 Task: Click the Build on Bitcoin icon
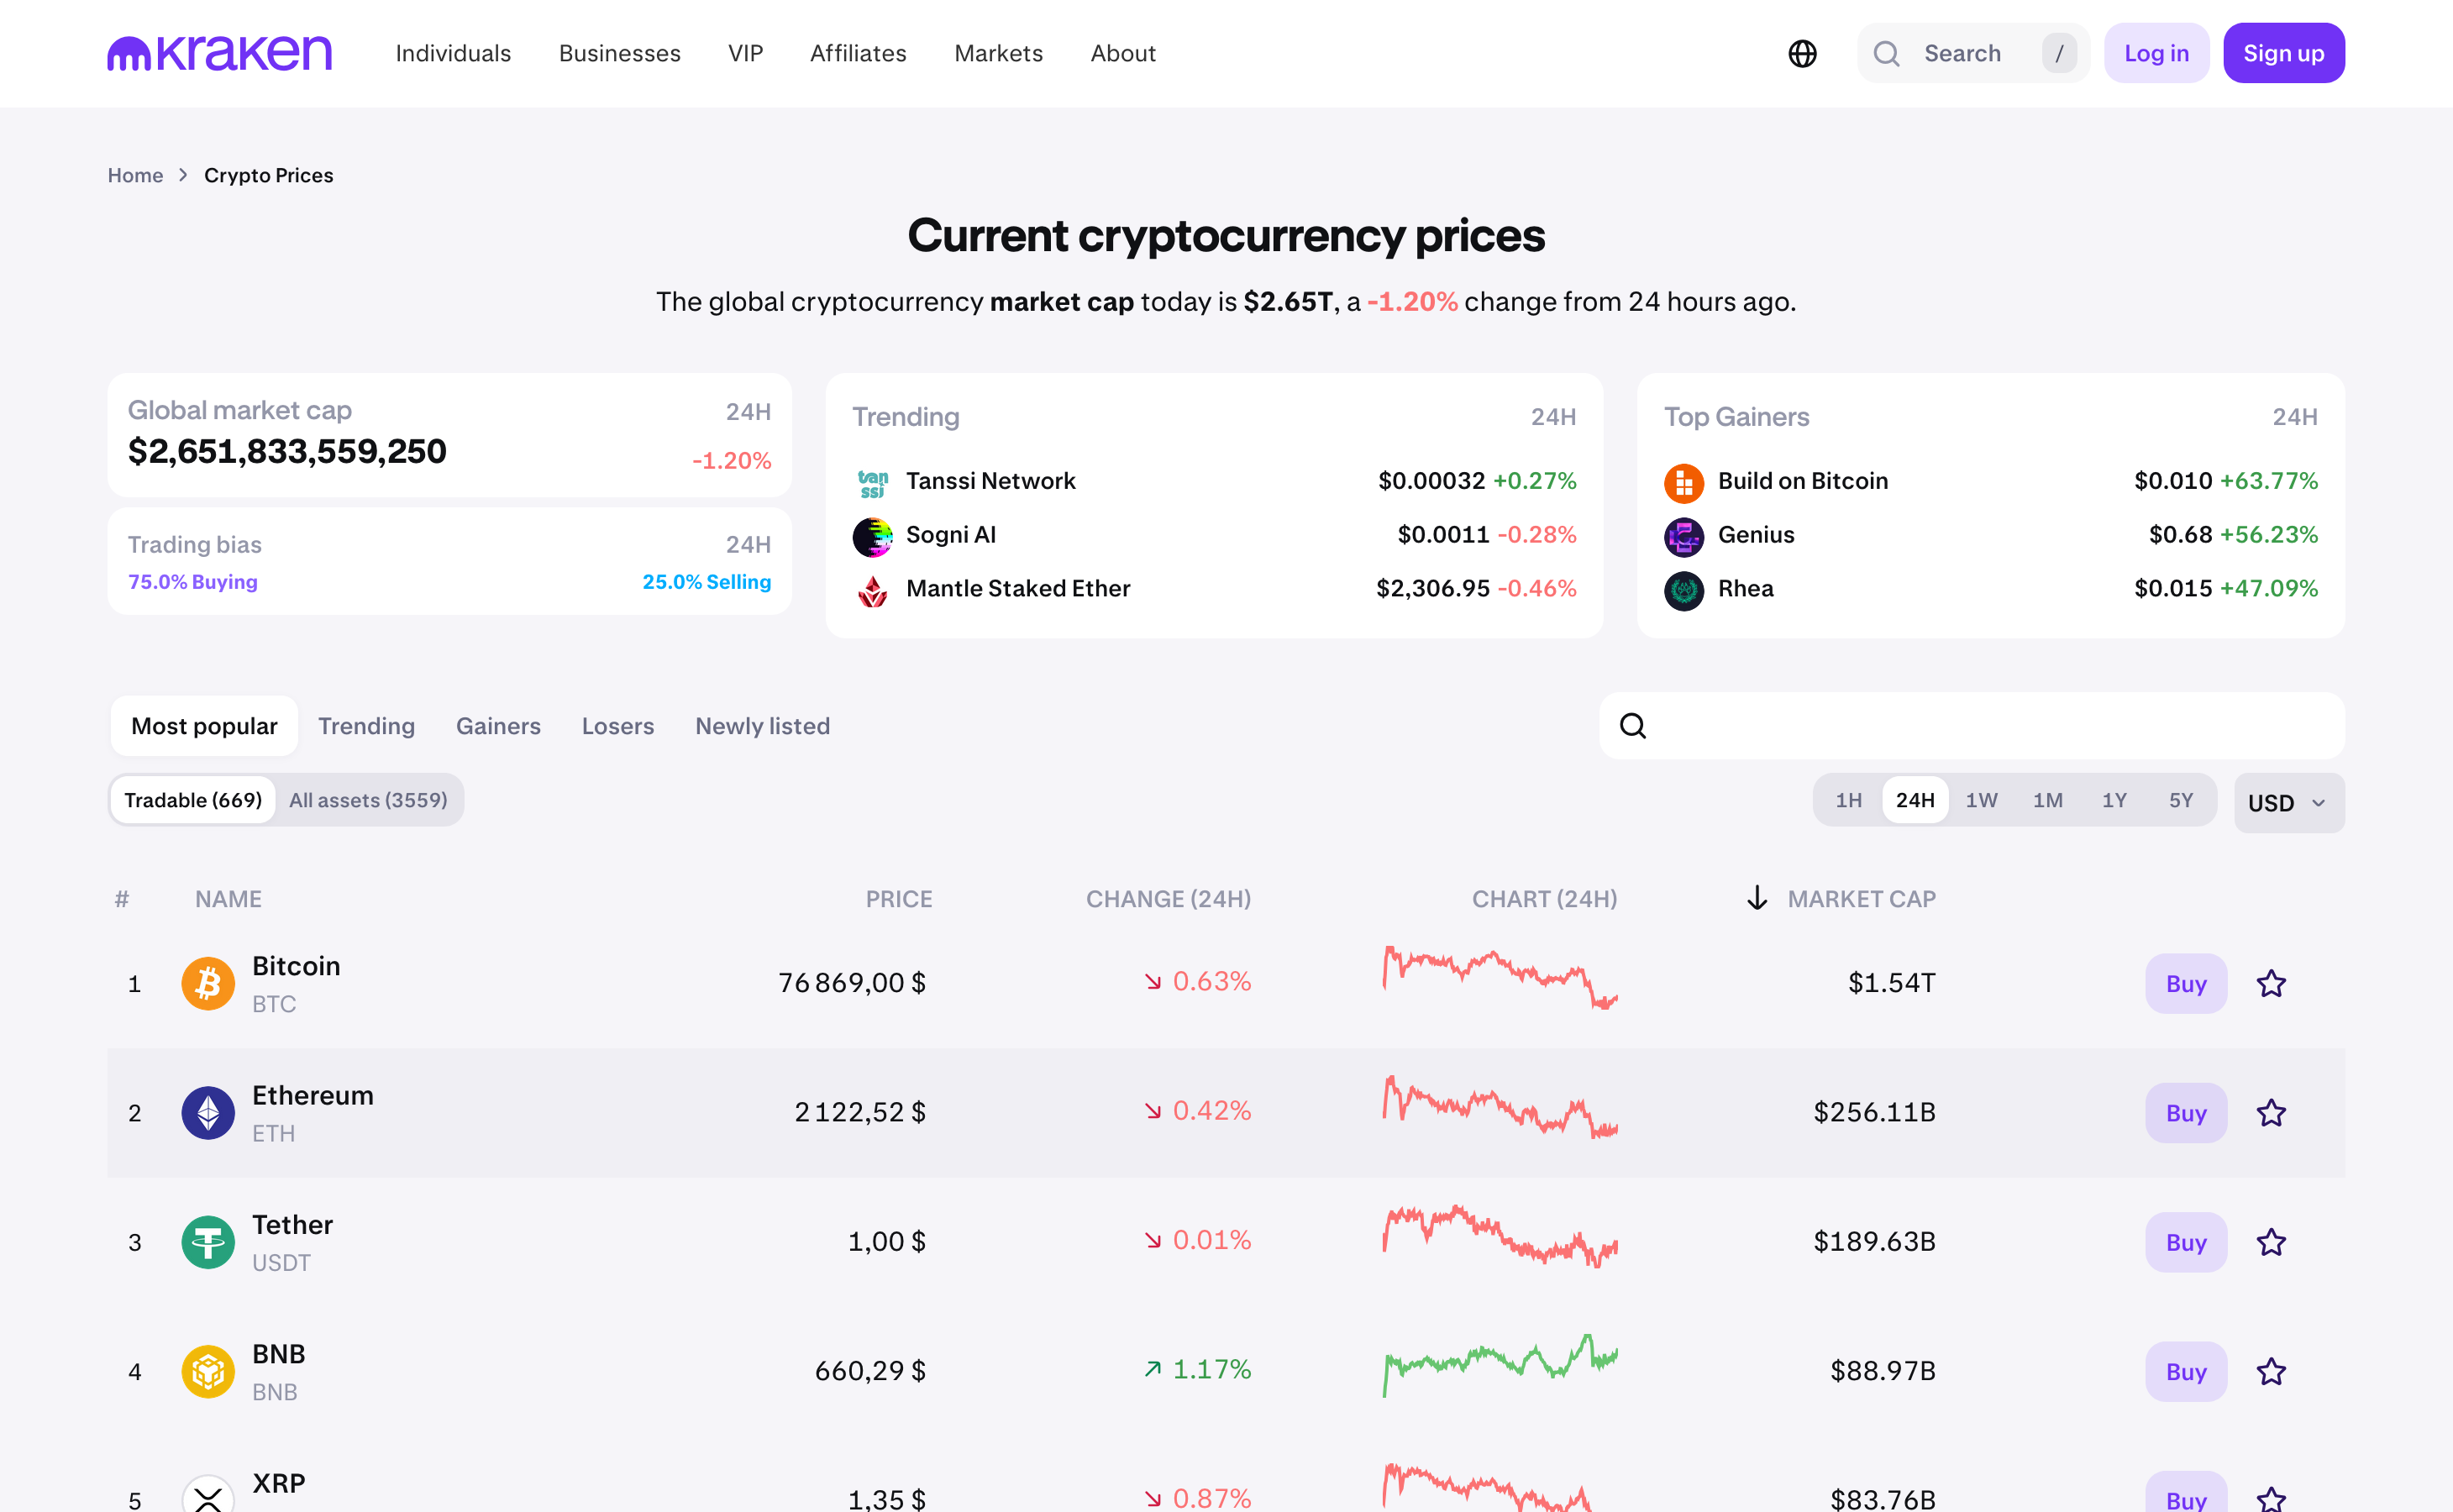tap(1684, 482)
